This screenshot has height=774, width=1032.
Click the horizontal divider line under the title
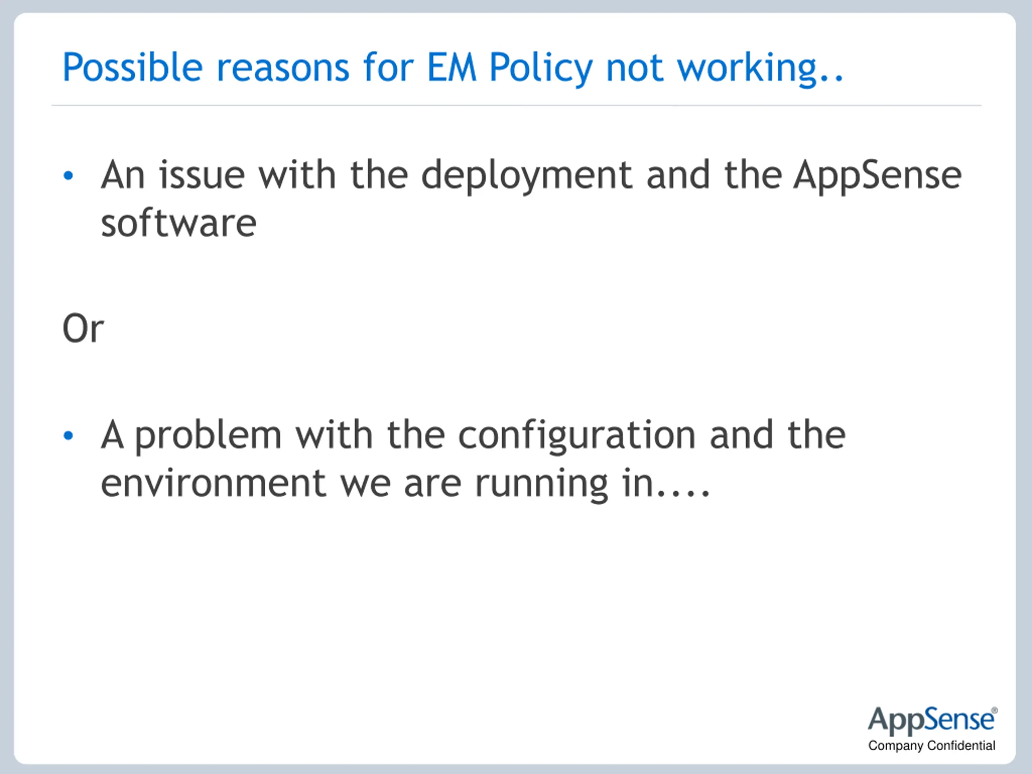(516, 106)
